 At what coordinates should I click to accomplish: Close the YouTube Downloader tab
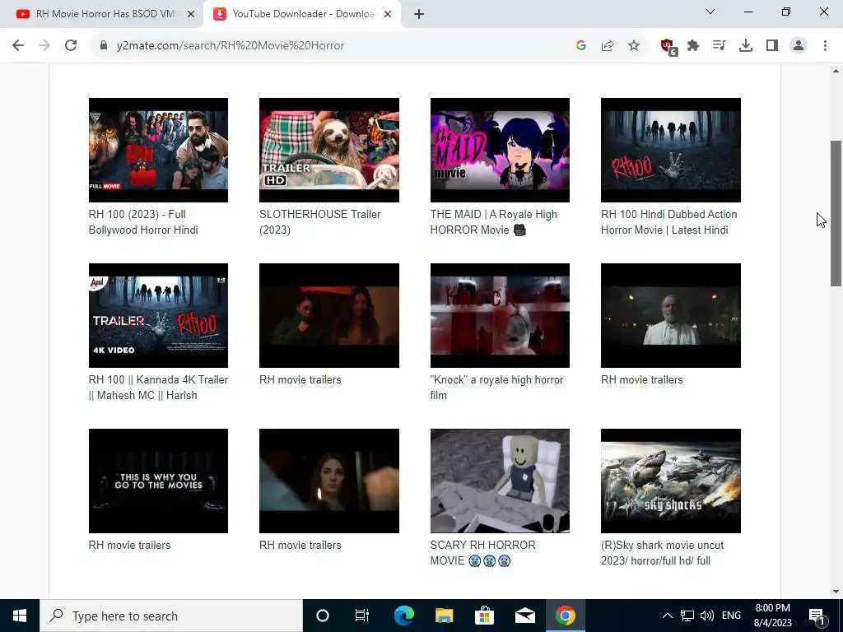point(388,14)
